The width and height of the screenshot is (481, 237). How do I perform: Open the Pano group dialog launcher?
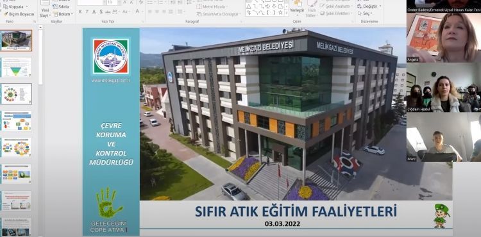coord(35,21)
